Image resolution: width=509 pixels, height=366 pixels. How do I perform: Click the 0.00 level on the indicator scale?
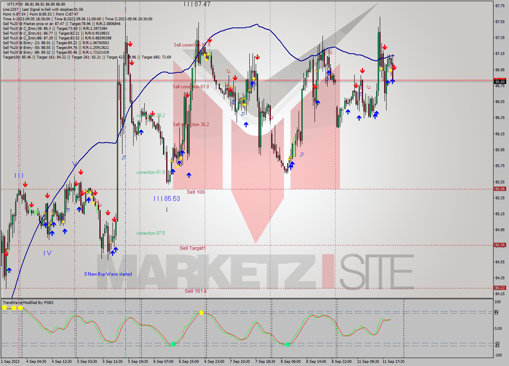tap(498, 329)
